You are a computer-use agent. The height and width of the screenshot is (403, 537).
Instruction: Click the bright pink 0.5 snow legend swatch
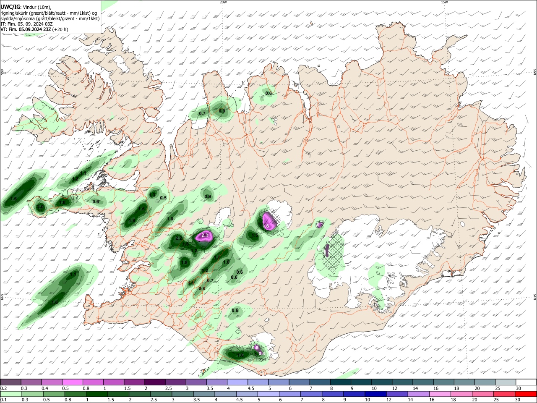click(72, 382)
